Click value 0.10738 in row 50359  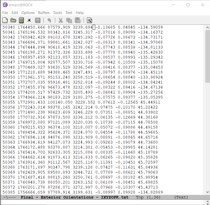point(104,122)
